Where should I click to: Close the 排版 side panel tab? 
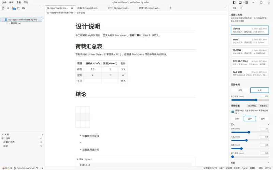click(241, 8)
